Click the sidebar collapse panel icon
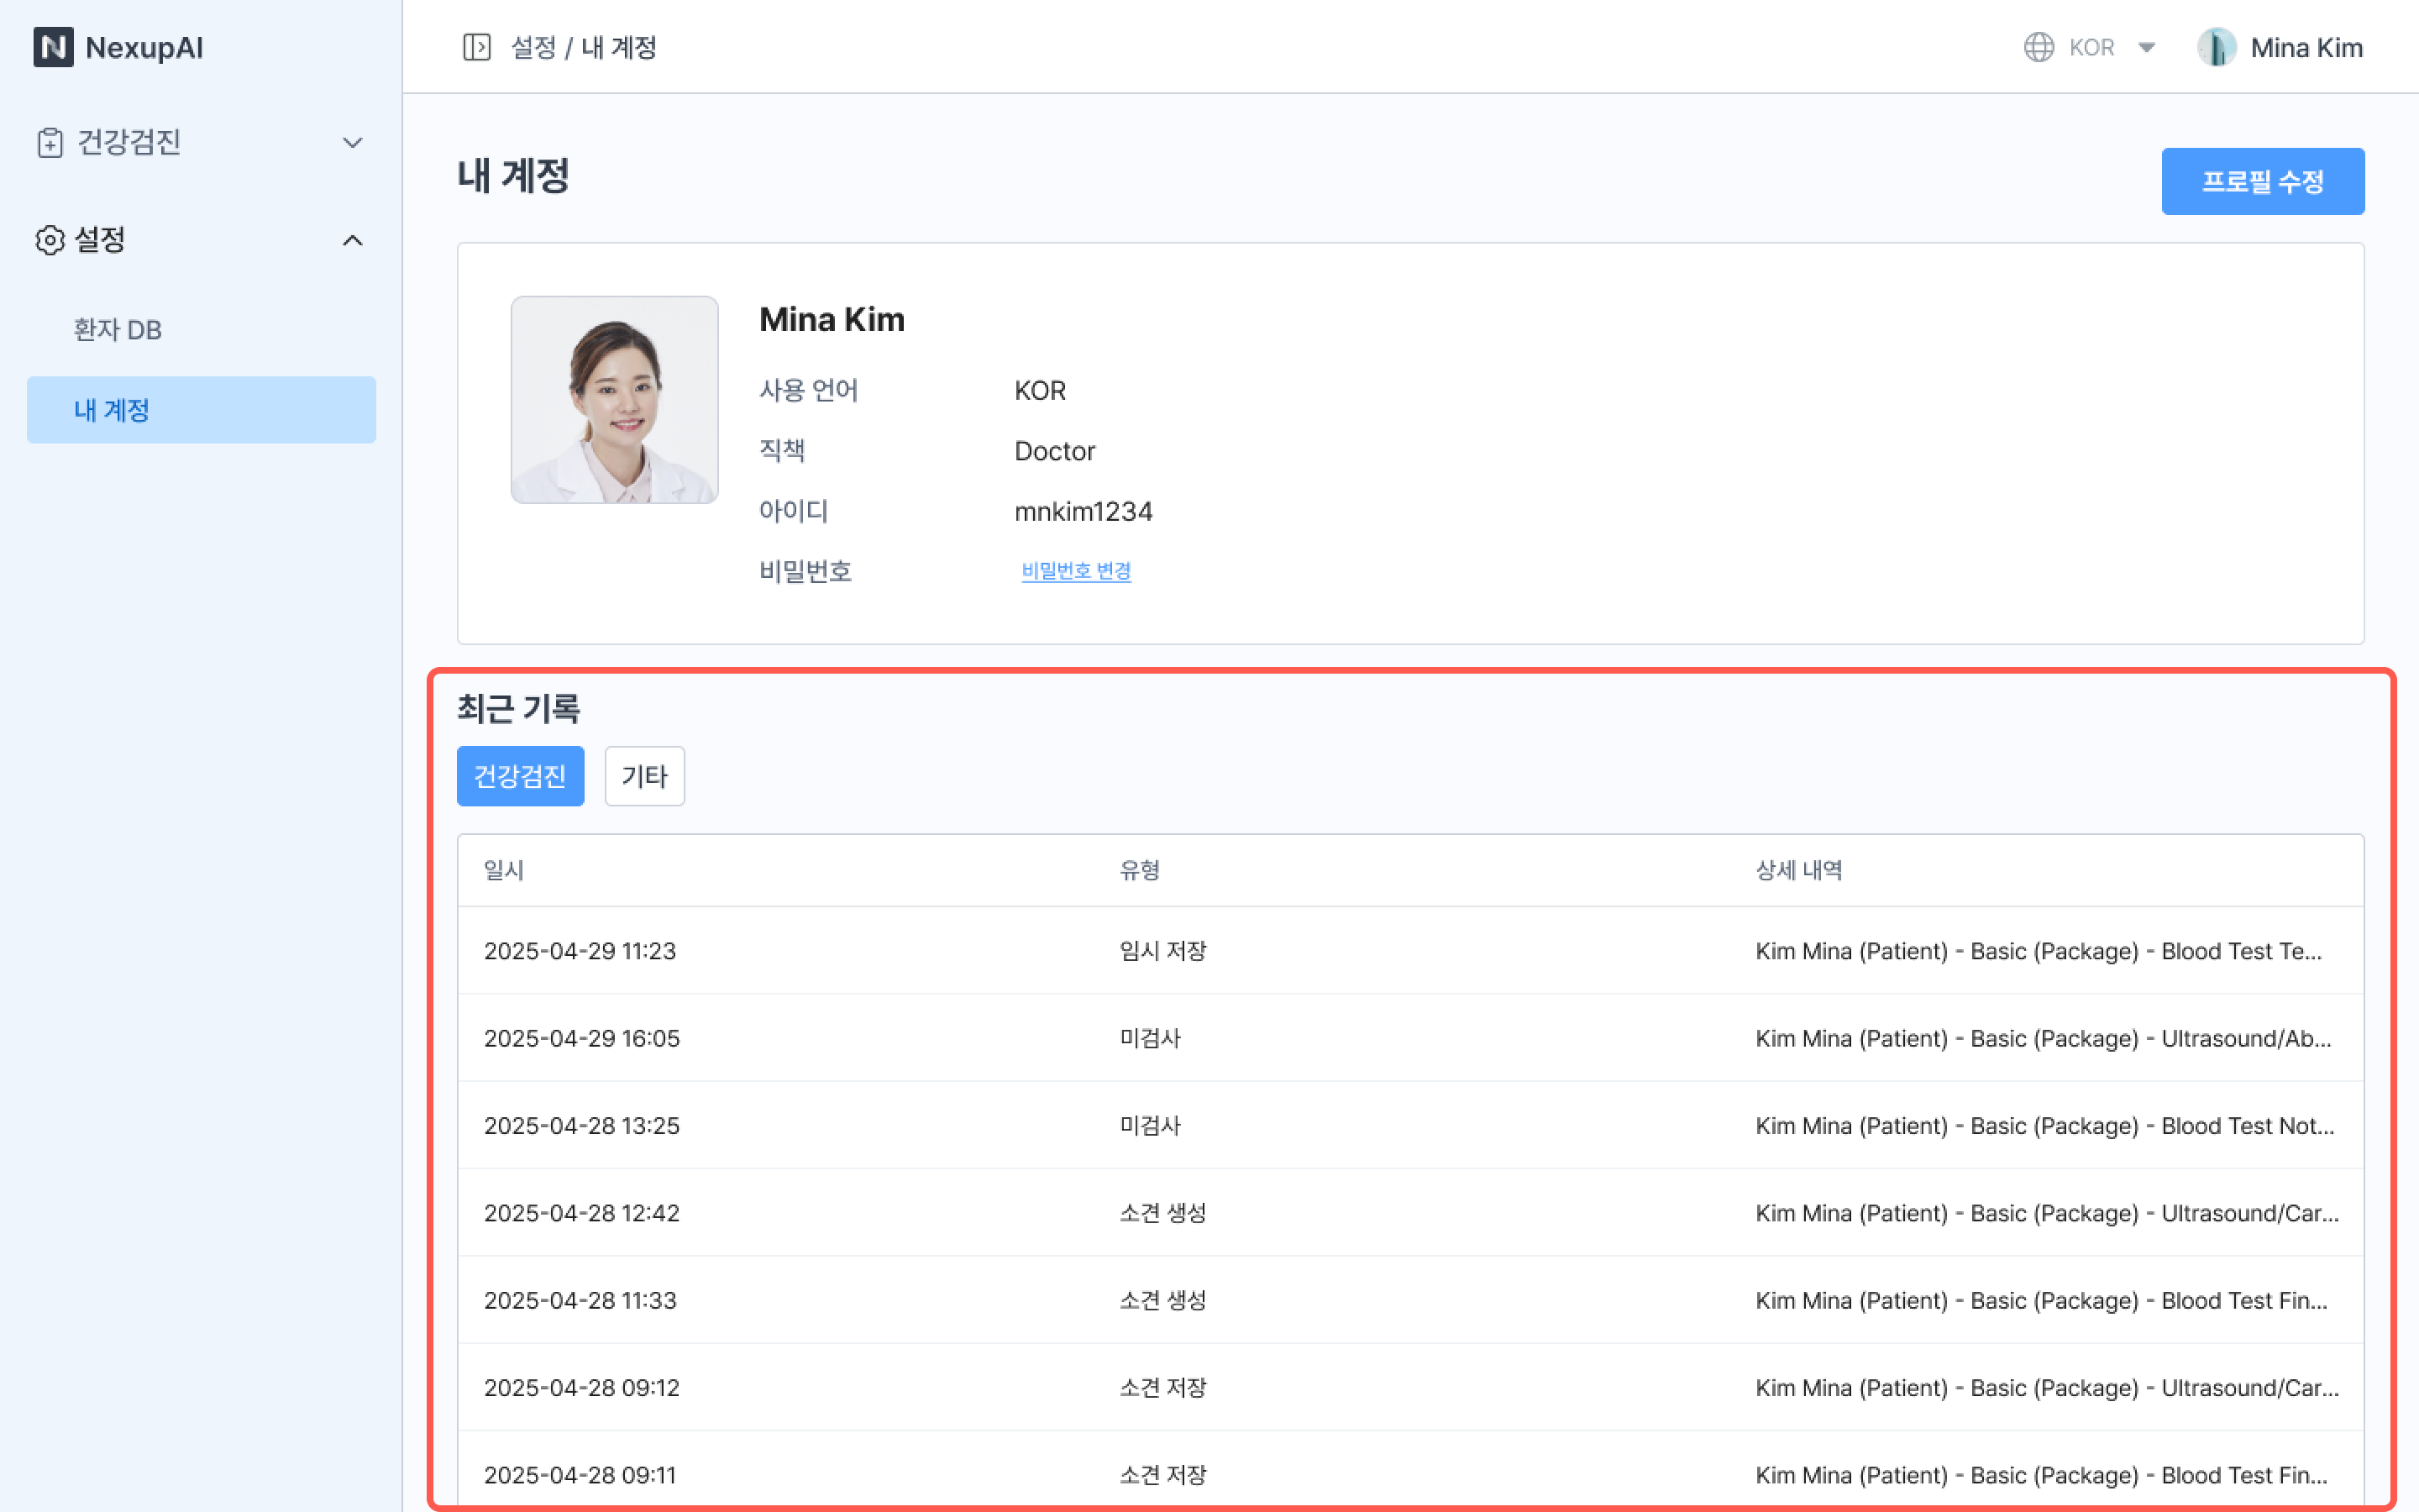The width and height of the screenshot is (2419, 1512). coord(477,47)
